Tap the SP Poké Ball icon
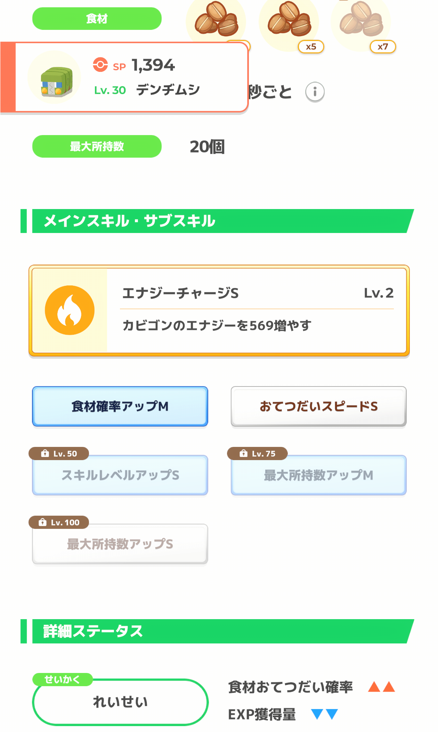The width and height of the screenshot is (438, 732). [x=100, y=65]
